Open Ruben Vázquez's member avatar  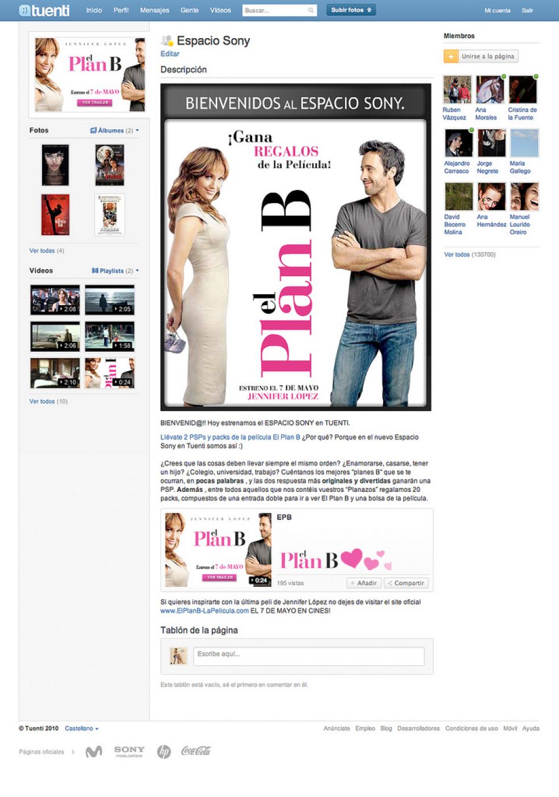[457, 90]
